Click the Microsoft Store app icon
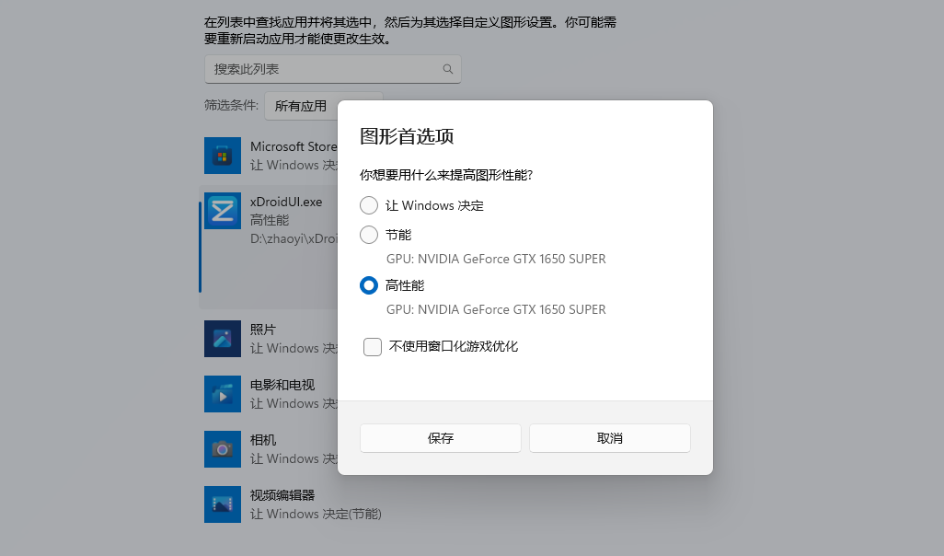 pyautogui.click(x=222, y=156)
